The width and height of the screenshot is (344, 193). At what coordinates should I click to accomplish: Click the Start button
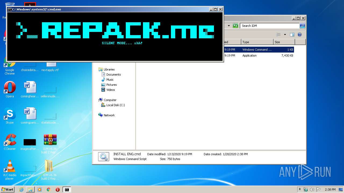[x=8, y=190]
